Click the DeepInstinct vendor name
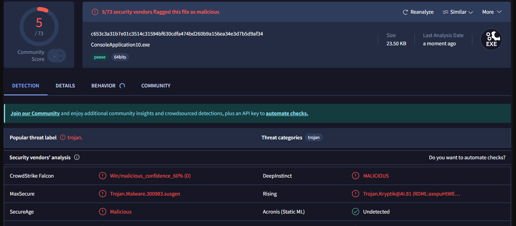Viewport: 516px width, 226px height. click(x=277, y=176)
